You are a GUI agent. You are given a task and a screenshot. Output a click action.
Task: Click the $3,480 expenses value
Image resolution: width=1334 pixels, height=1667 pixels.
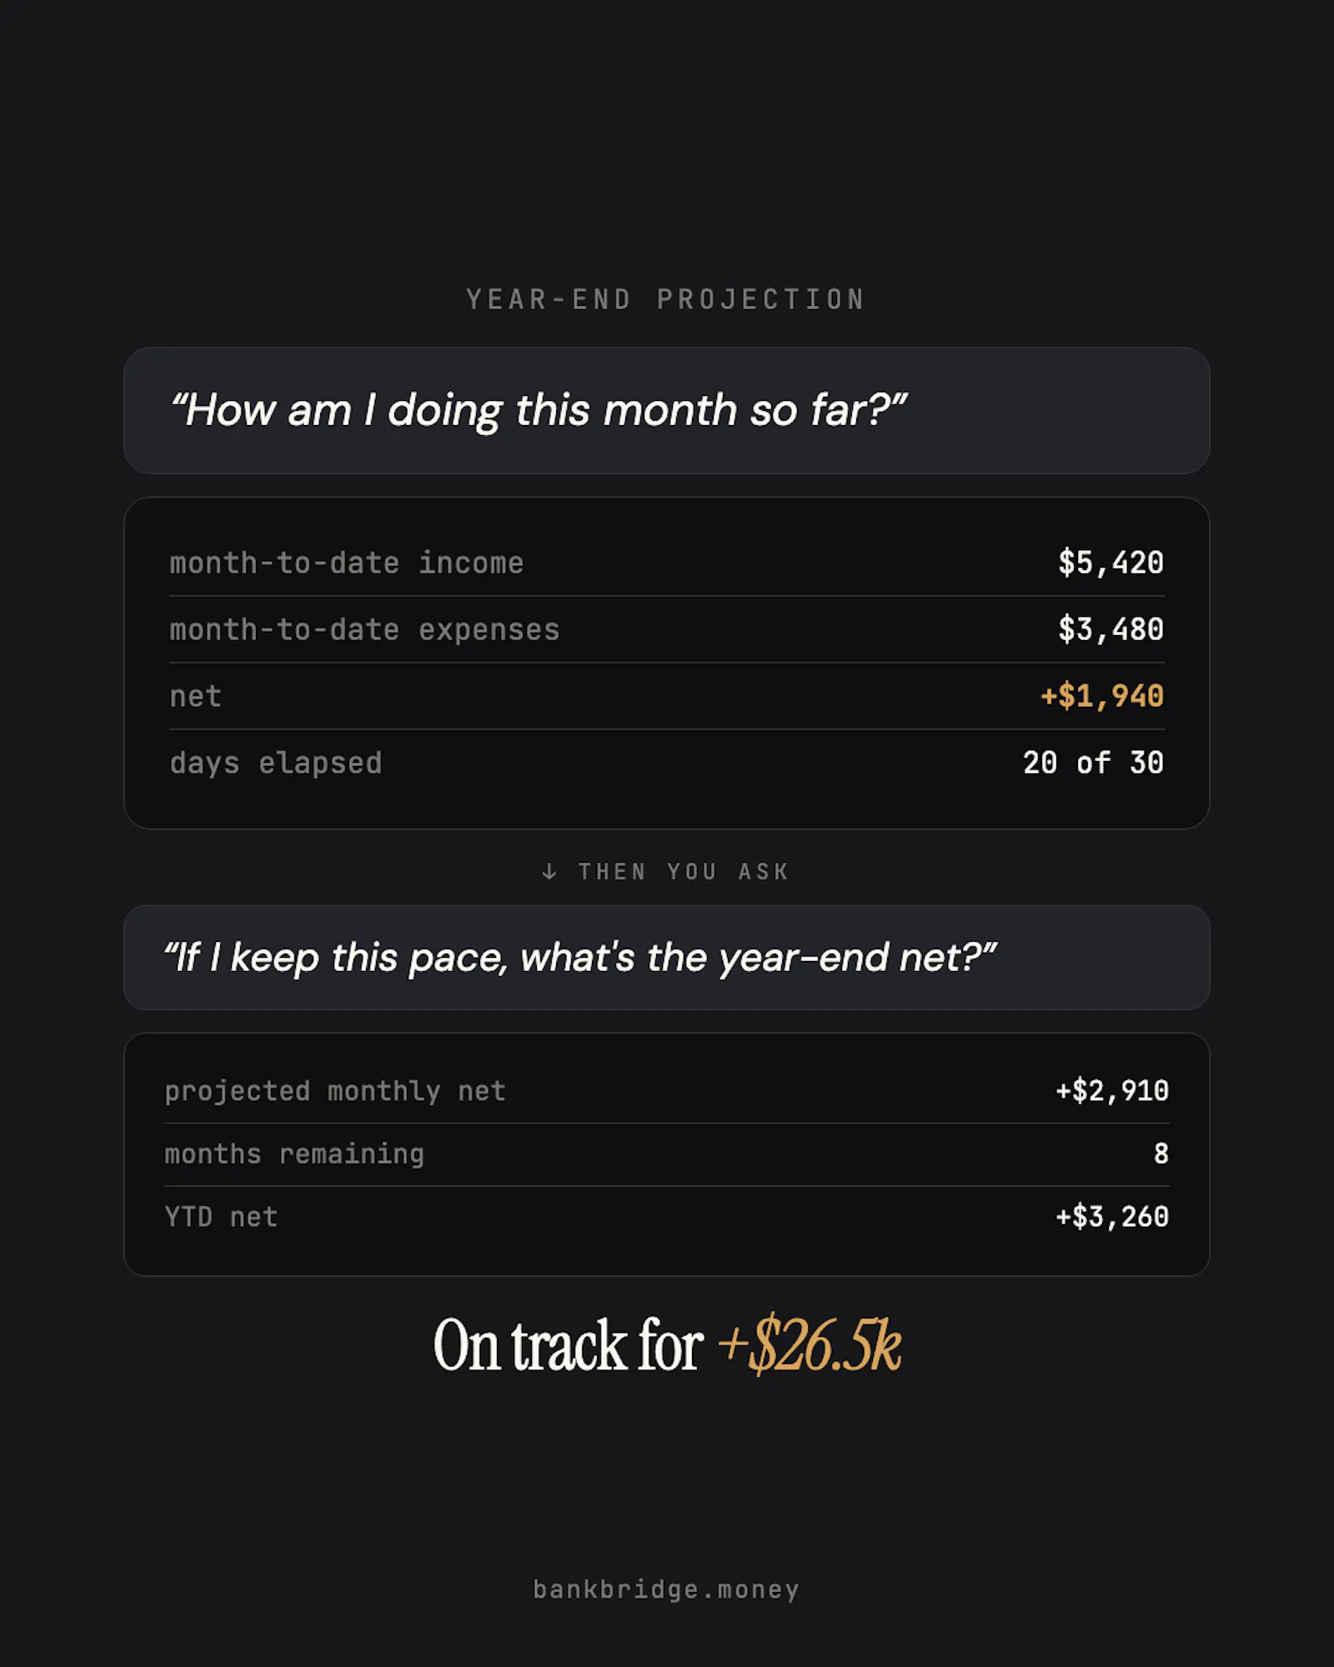[1111, 629]
